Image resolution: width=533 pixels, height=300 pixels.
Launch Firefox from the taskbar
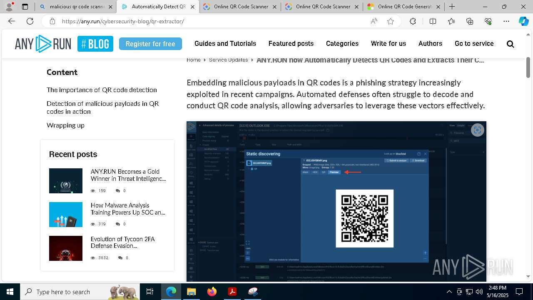212,292
